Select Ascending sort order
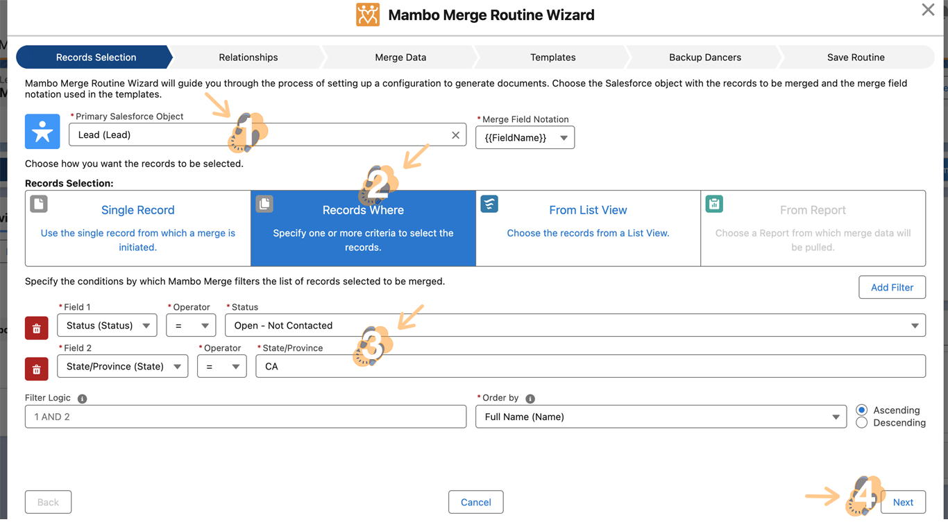This screenshot has width=948, height=522. coord(862,410)
